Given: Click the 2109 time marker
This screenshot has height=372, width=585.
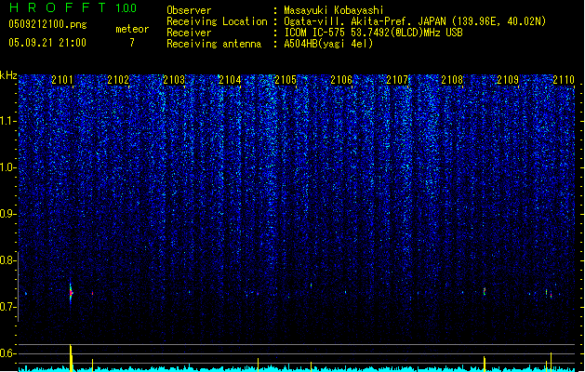Looking at the screenshot, I should [508, 80].
